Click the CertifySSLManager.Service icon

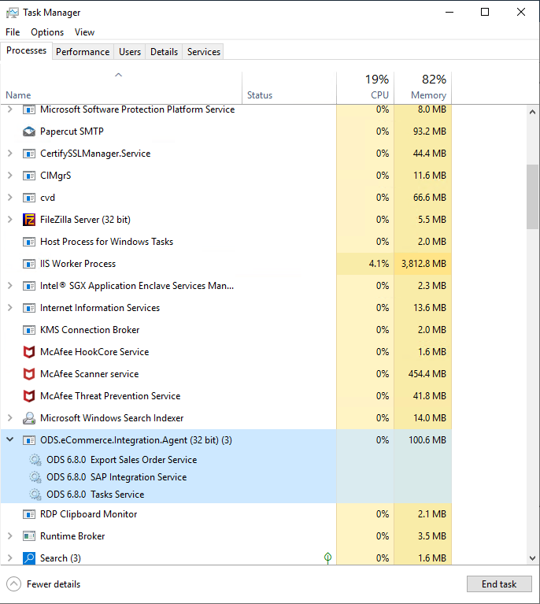(29, 154)
